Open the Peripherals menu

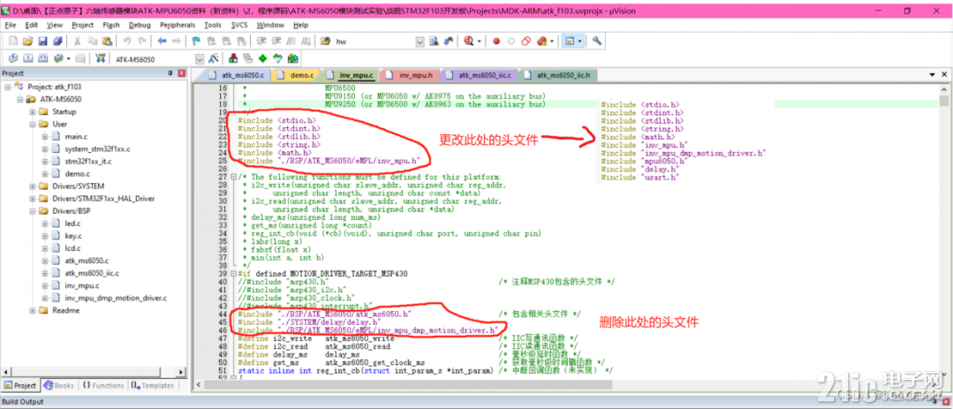point(178,25)
